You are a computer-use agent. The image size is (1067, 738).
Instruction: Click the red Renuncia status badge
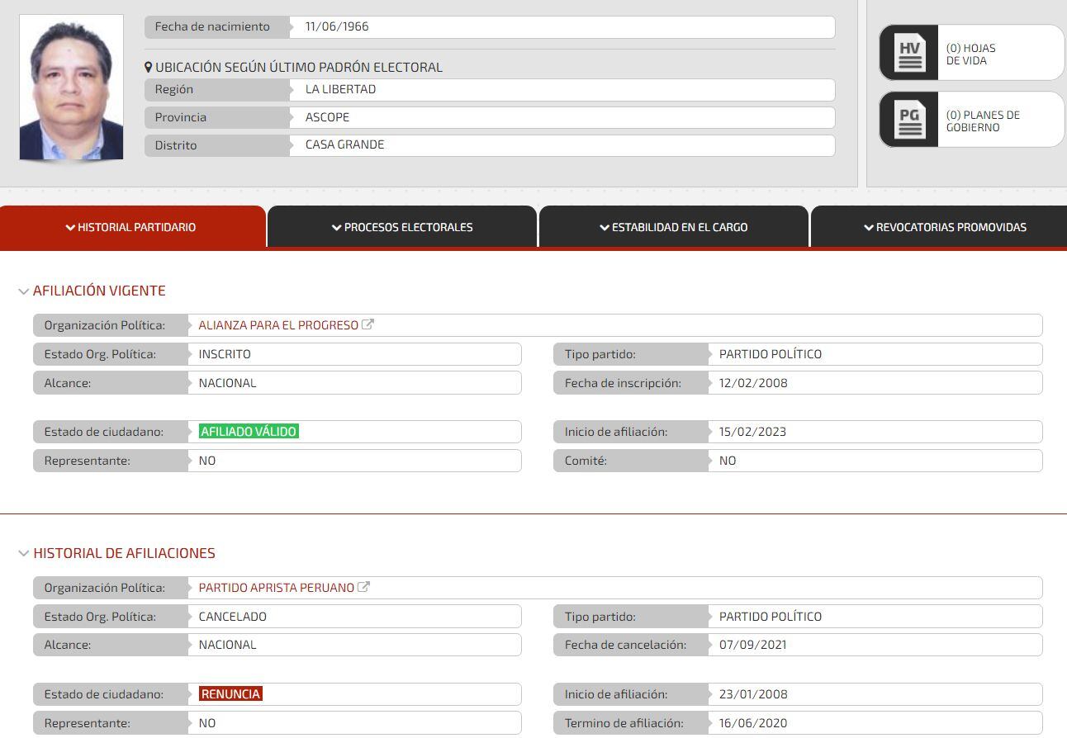pos(230,694)
